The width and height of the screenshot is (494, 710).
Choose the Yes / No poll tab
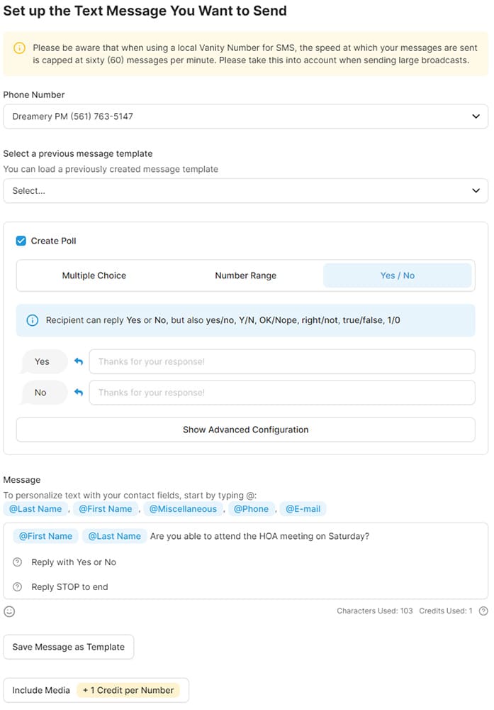397,275
